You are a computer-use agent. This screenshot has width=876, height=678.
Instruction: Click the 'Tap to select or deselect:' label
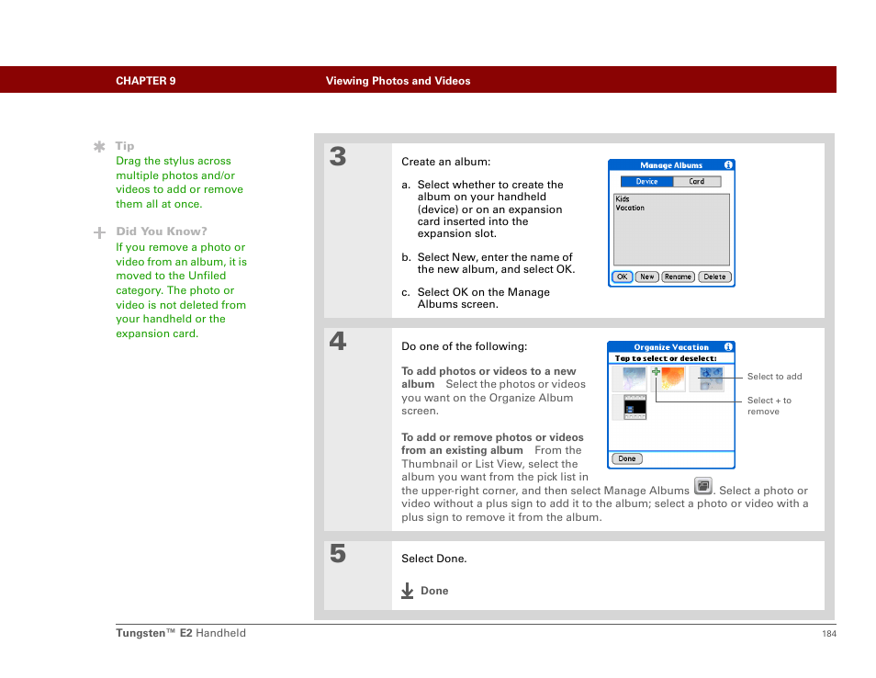666,358
